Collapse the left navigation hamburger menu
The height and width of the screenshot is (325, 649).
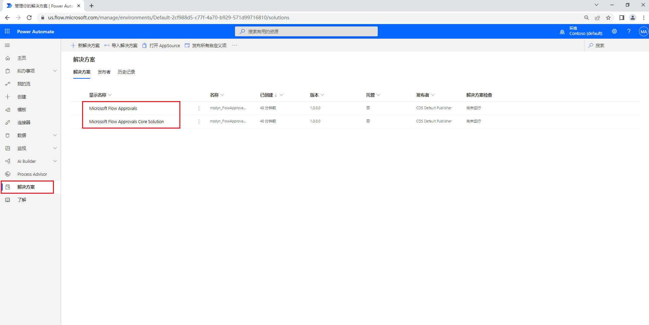click(x=7, y=45)
